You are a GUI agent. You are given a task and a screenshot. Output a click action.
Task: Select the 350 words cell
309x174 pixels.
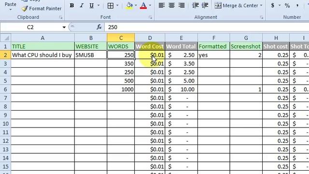[x=121, y=63]
